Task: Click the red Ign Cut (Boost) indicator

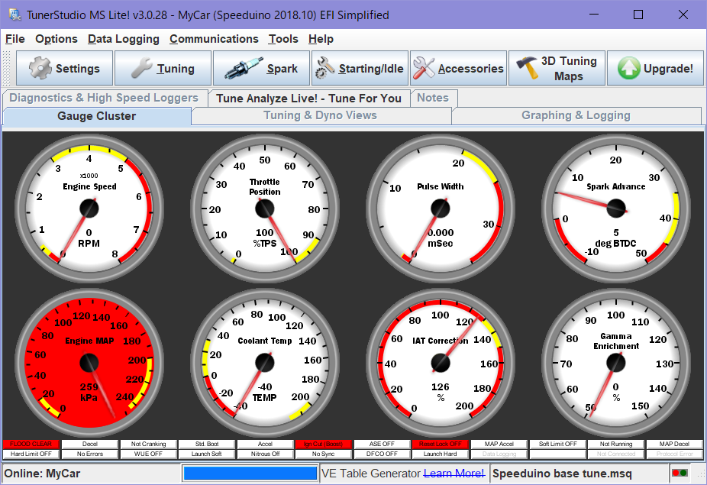Action: pyautogui.click(x=324, y=443)
